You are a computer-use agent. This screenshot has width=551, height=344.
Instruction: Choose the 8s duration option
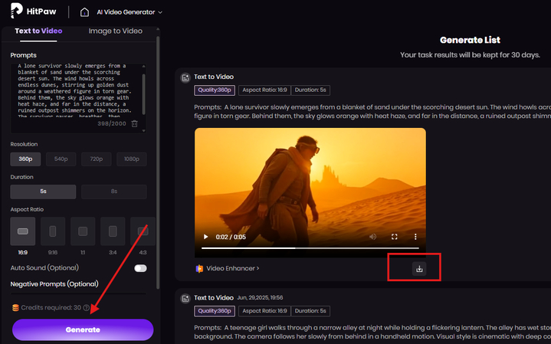coord(114,192)
